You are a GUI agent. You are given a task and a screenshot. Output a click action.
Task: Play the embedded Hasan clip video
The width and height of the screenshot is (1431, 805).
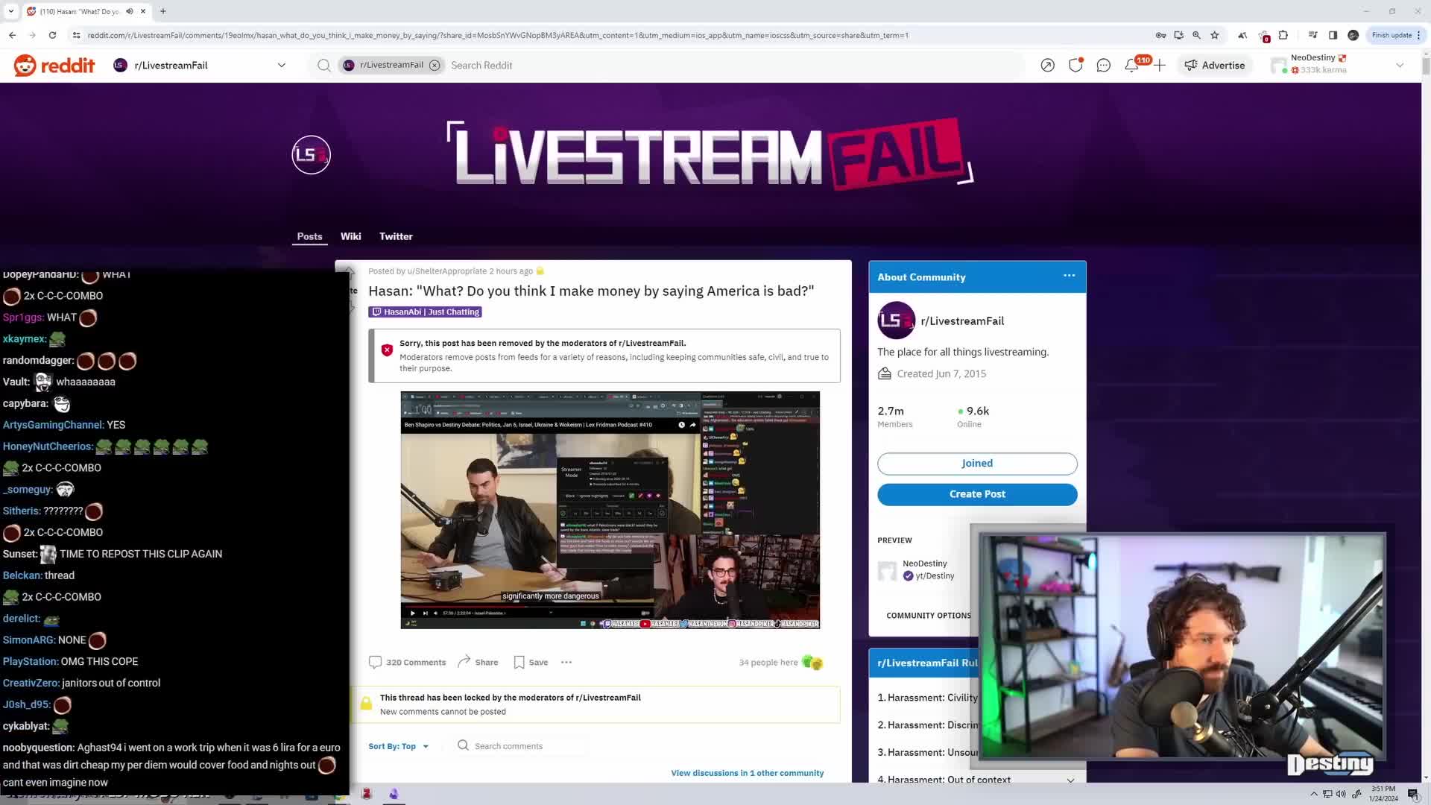click(x=412, y=613)
